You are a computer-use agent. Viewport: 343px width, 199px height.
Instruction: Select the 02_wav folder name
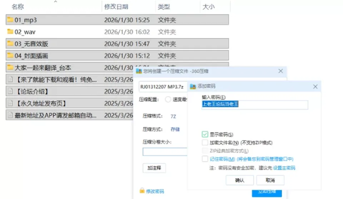click(25, 32)
